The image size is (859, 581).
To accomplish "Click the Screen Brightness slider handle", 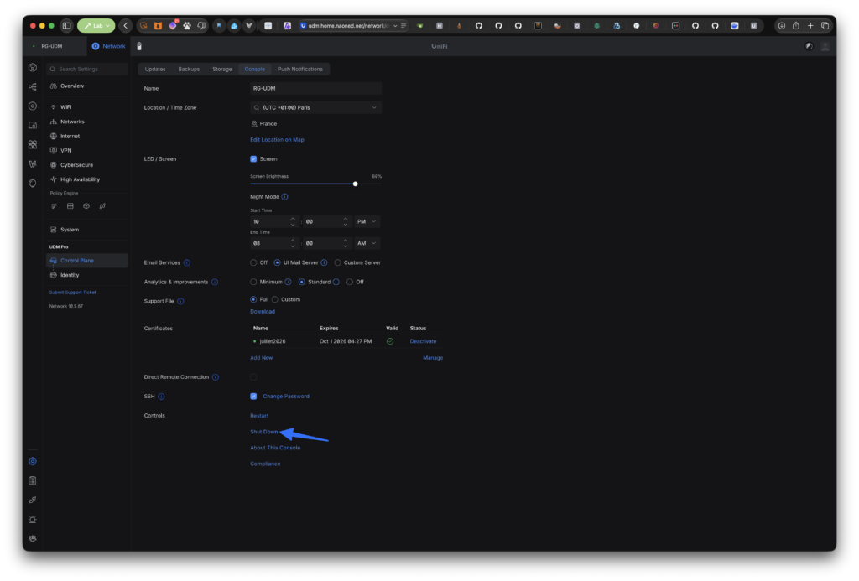I will (356, 184).
